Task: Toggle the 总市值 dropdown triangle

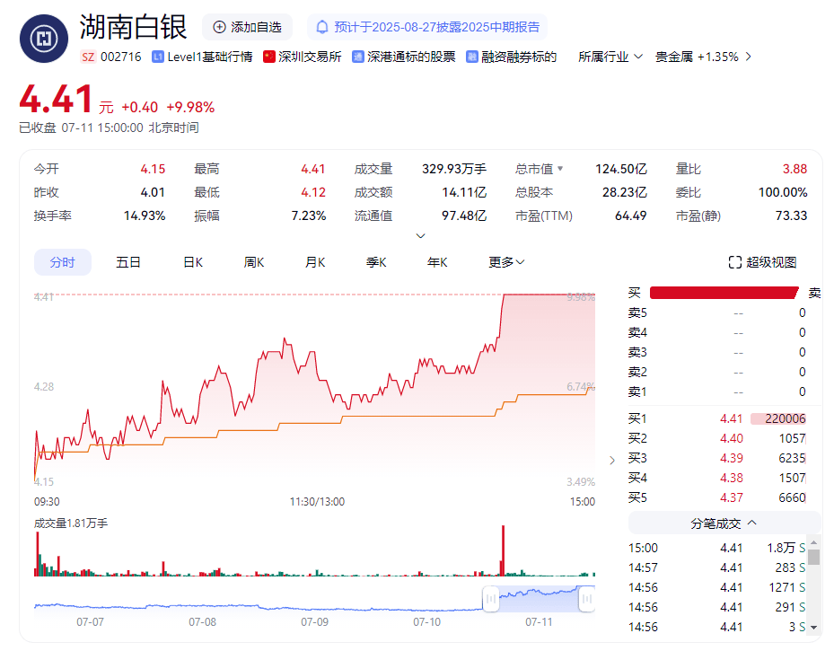Action: click(x=560, y=169)
